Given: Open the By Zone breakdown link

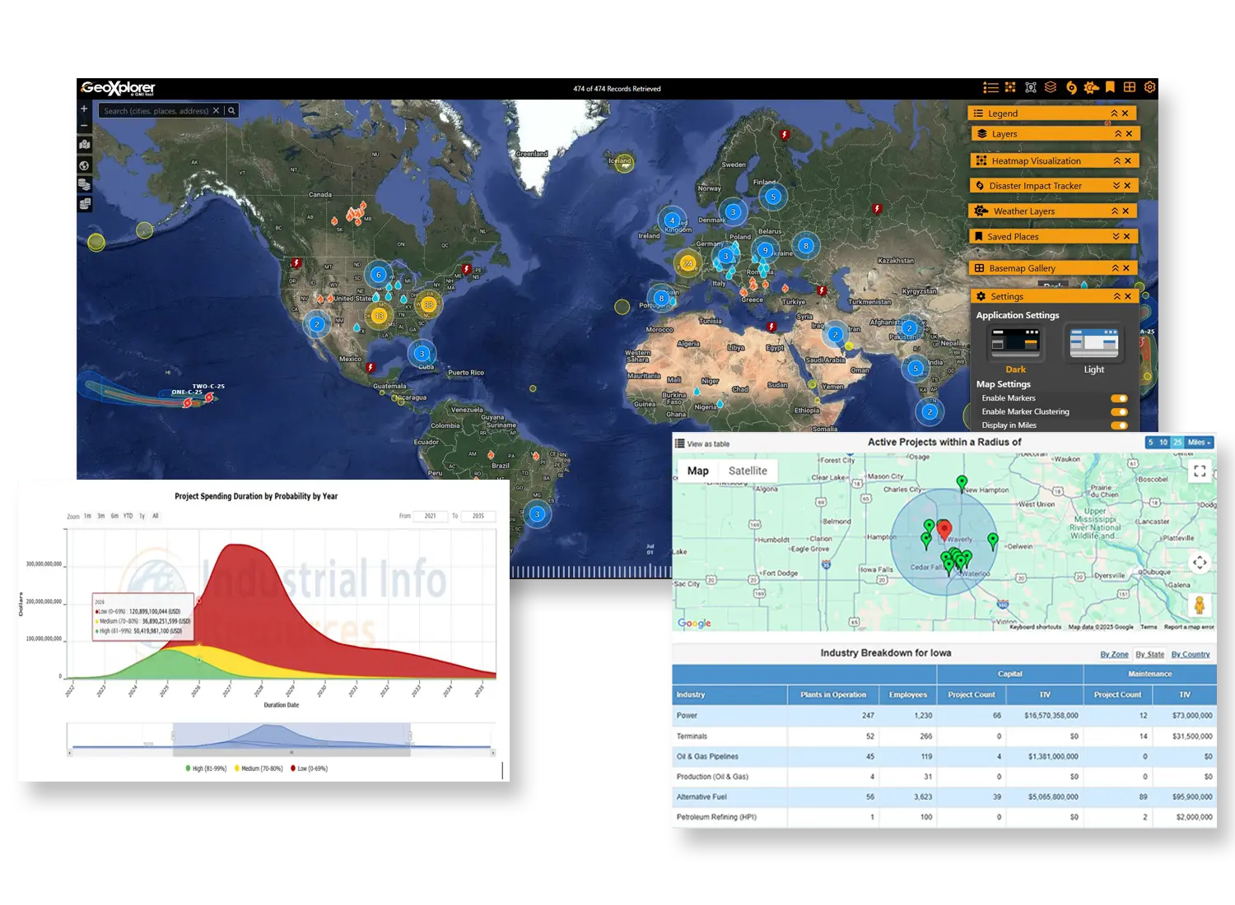Looking at the screenshot, I should tap(1114, 655).
